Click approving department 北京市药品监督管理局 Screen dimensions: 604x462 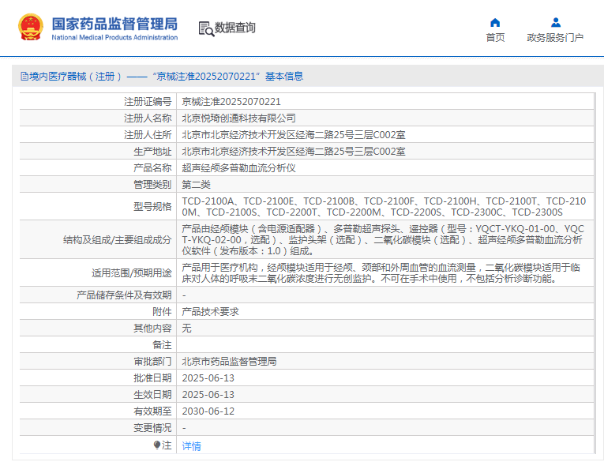(229, 362)
